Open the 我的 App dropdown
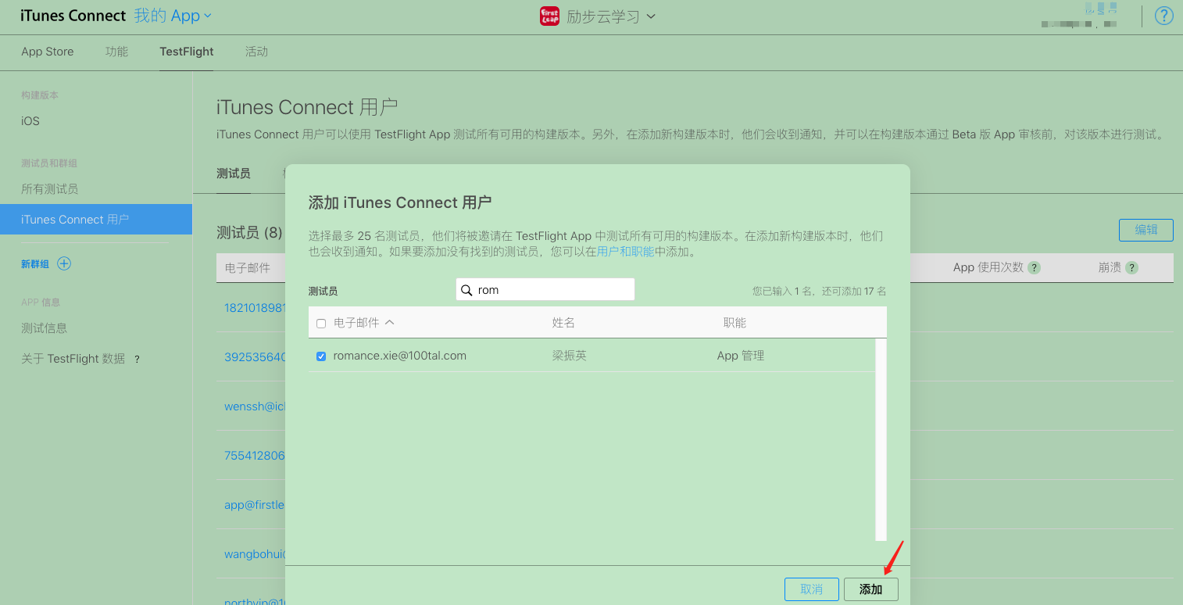1183x605 pixels. pyautogui.click(x=173, y=15)
